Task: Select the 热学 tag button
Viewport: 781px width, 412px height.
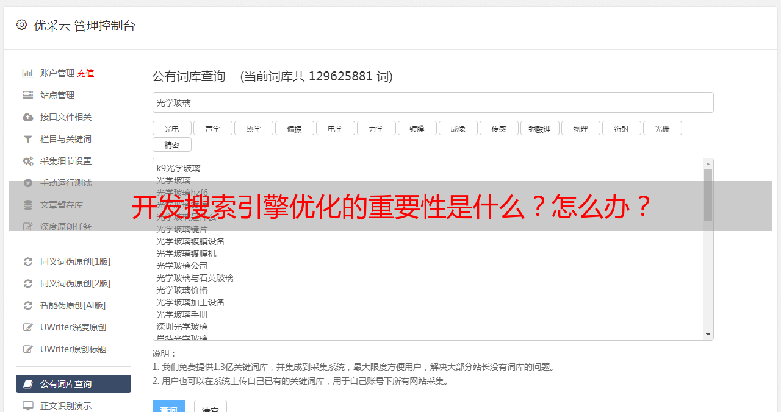Action: pyautogui.click(x=254, y=128)
